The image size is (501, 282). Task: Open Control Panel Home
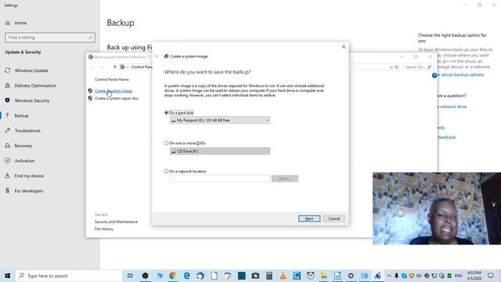pos(112,79)
